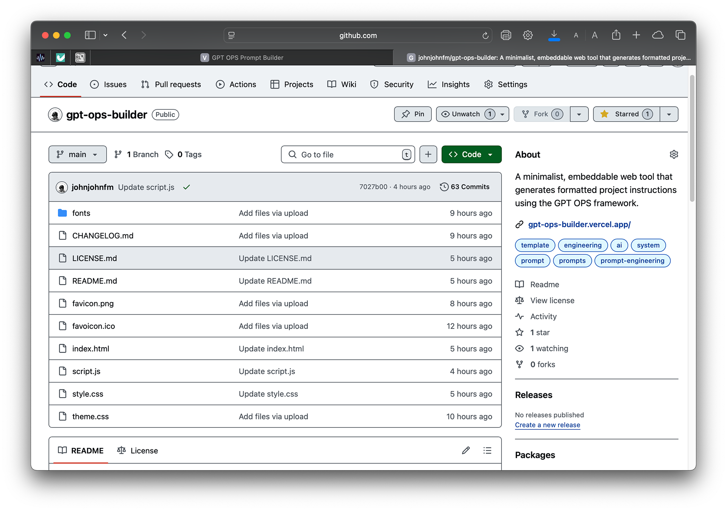Open the Wiki tab
The height and width of the screenshot is (511, 727).
point(342,84)
